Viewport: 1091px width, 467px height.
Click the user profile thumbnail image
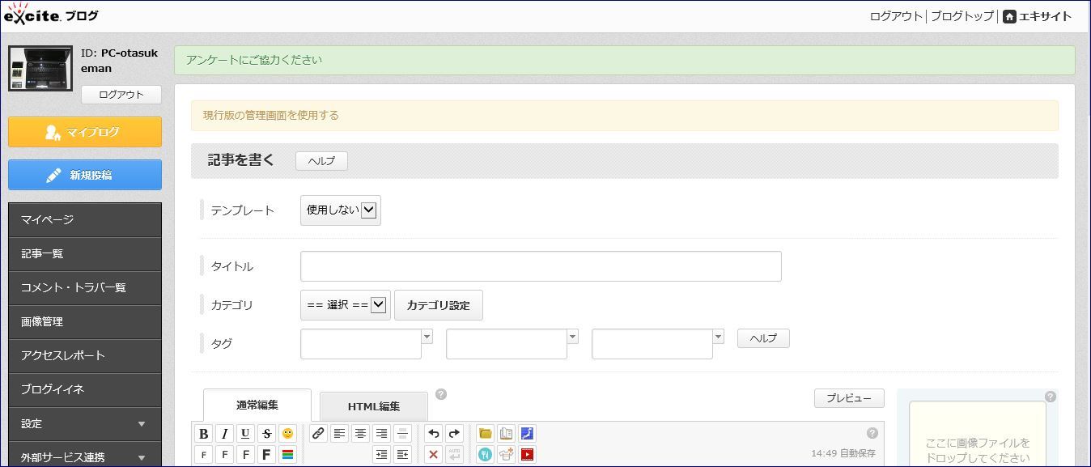click(40, 68)
